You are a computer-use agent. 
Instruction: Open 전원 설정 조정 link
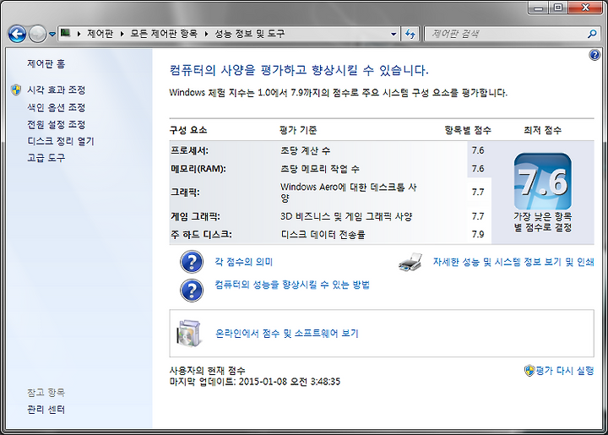[x=57, y=124]
